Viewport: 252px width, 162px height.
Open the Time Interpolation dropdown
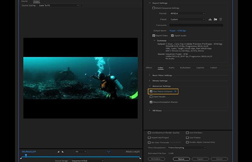click(187, 148)
